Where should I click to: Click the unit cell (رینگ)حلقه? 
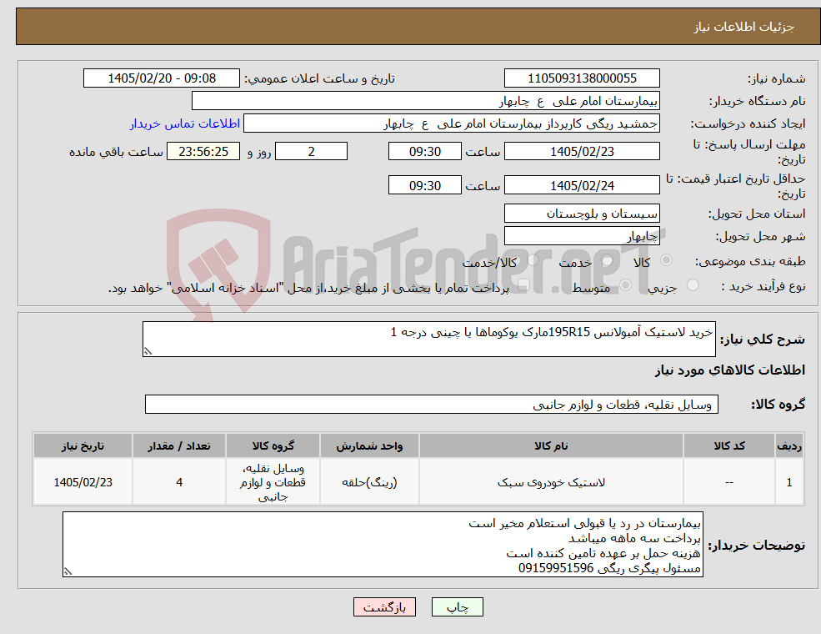coord(369,482)
